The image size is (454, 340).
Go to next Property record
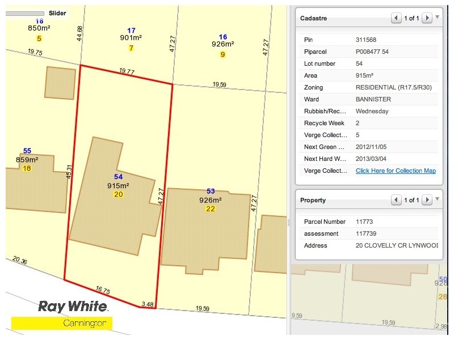click(427, 200)
